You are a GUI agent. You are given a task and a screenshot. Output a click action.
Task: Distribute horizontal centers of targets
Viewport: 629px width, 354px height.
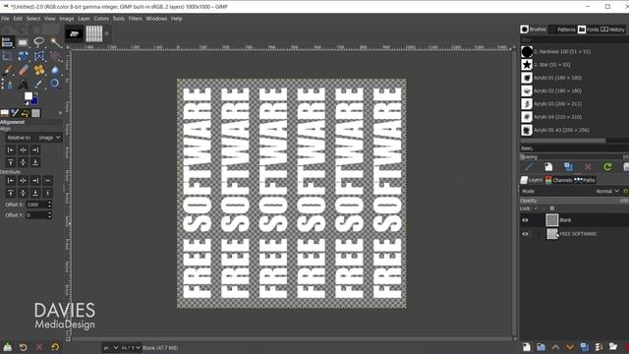click(x=23, y=181)
